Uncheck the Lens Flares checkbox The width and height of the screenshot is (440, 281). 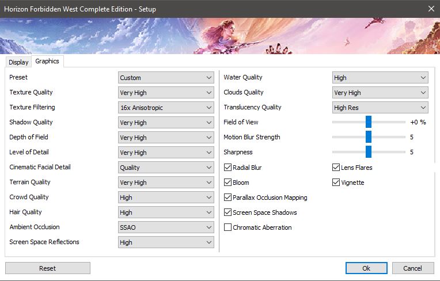(x=336, y=168)
